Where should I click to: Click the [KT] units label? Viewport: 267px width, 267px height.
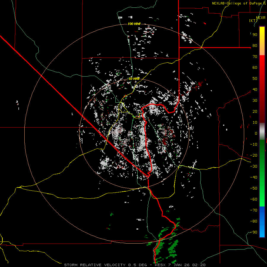pos(253,20)
